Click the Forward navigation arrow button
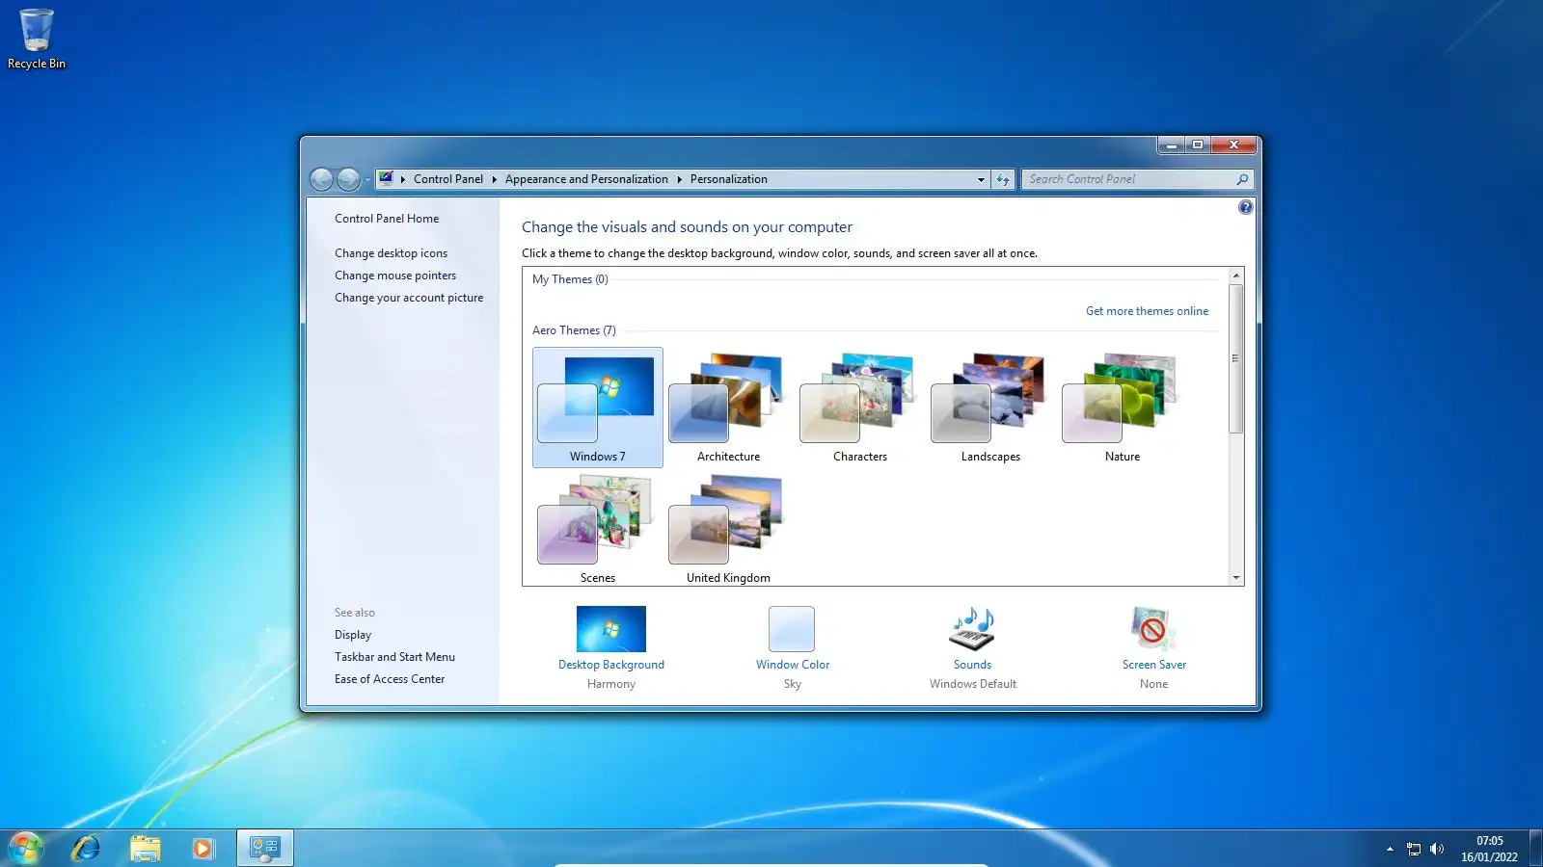Image resolution: width=1543 pixels, height=867 pixels. 348,179
